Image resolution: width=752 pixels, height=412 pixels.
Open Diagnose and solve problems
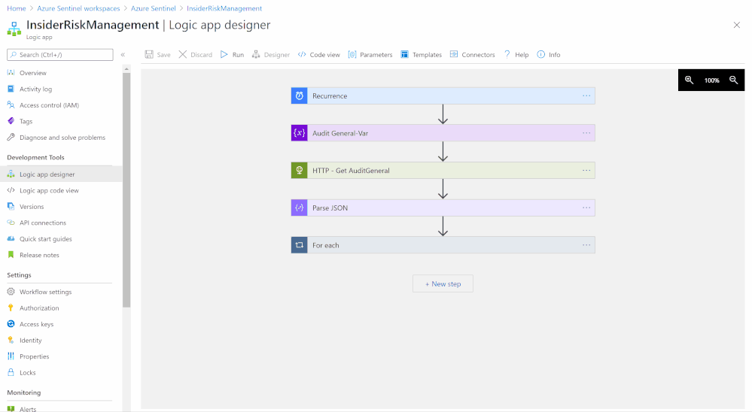[x=62, y=138]
